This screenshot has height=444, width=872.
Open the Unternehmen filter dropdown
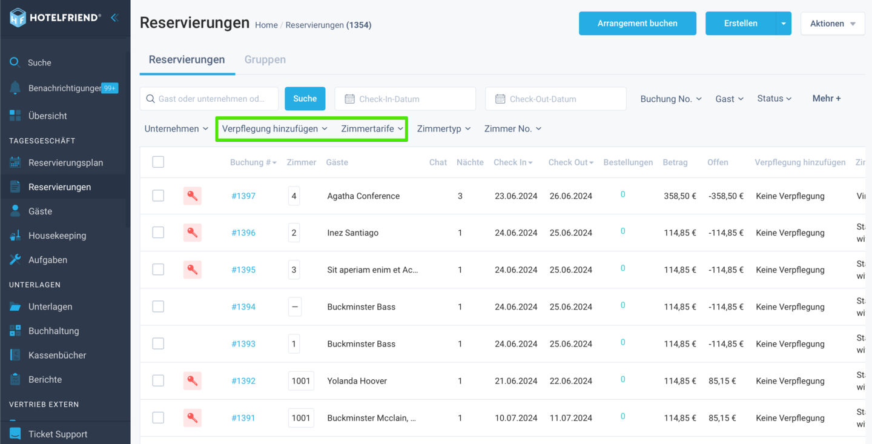click(x=176, y=128)
